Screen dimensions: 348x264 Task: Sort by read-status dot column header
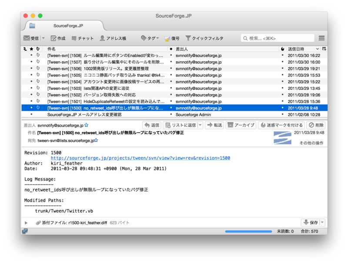171,49
